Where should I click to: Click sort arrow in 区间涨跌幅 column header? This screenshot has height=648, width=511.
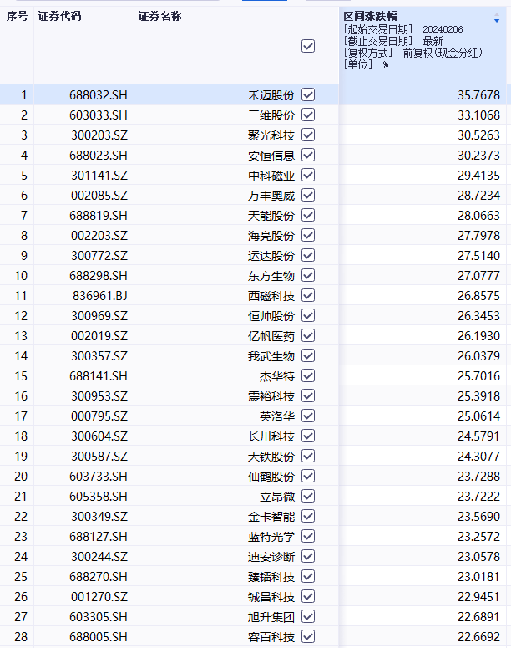click(x=497, y=18)
